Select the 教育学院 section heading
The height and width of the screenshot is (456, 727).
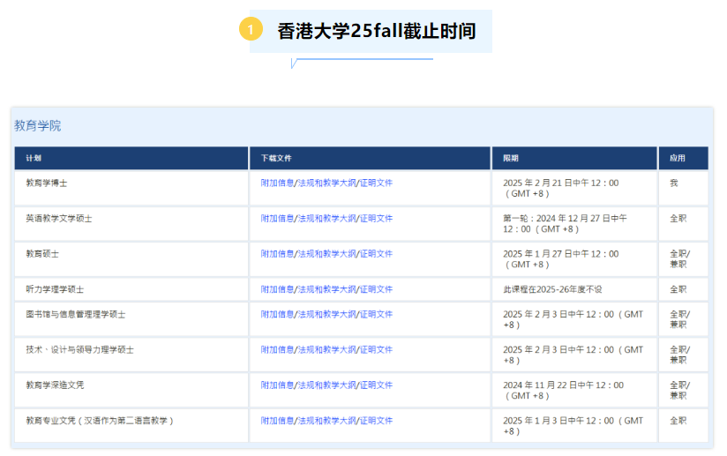coord(38,126)
